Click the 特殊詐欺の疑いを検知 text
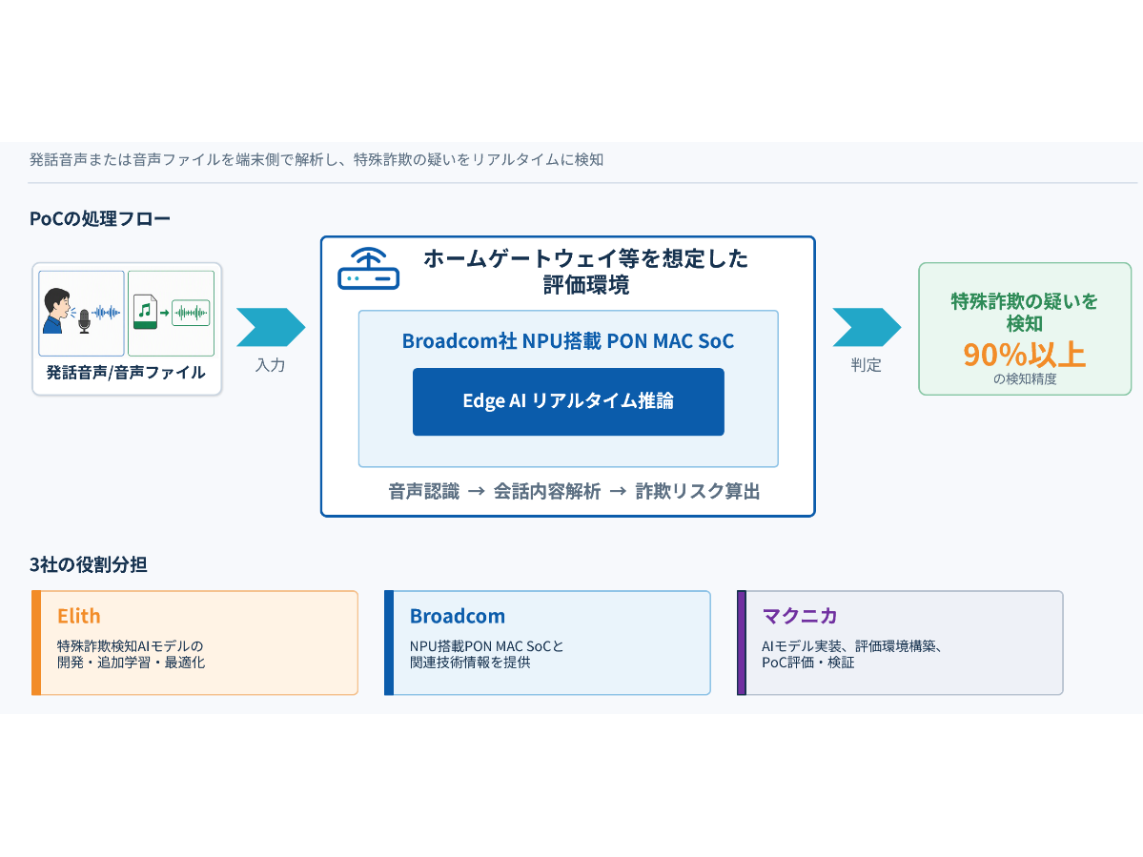1143x857 pixels. click(1024, 312)
